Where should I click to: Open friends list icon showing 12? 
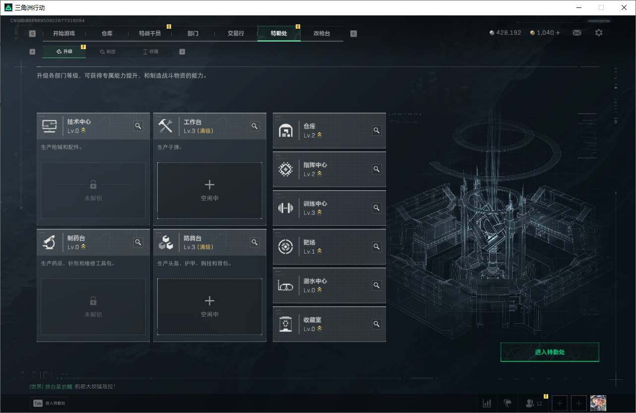[531, 403]
